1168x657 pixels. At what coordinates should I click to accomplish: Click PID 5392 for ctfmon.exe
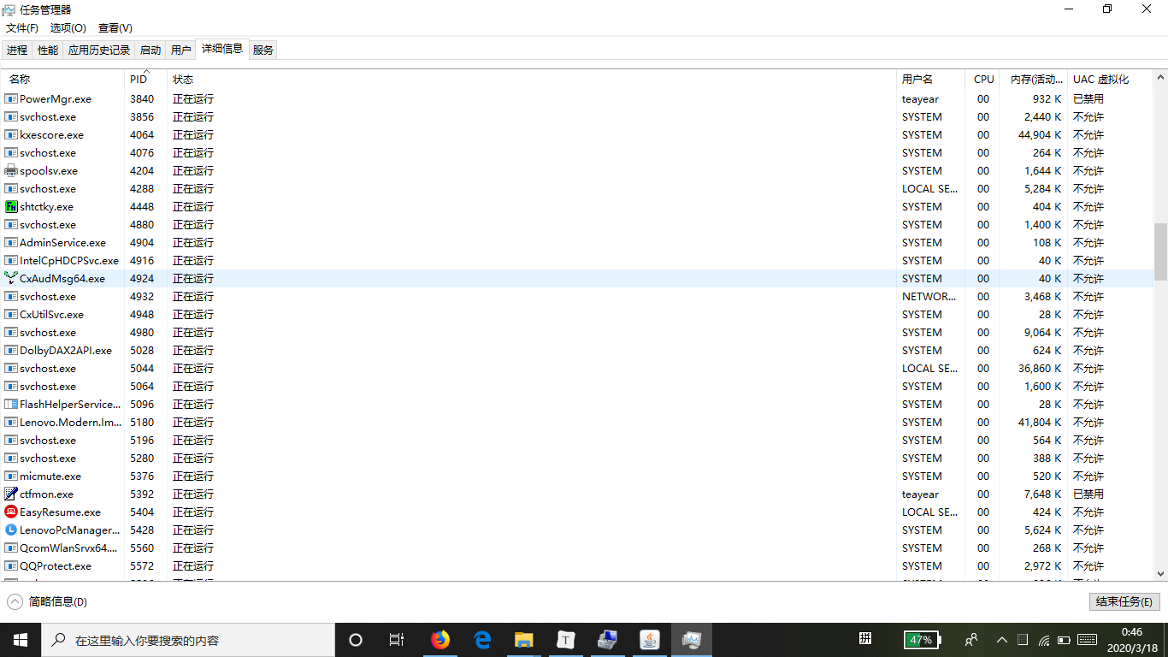click(142, 494)
